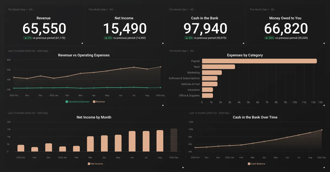Viewport: 330px width, 172px height.
Task: Open Last 12 months dropdown for Net Income by Month
Action: click(29, 113)
